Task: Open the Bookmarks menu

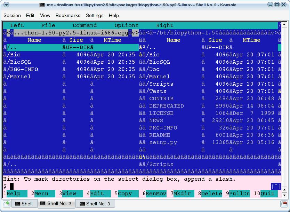Action: pos(68,15)
